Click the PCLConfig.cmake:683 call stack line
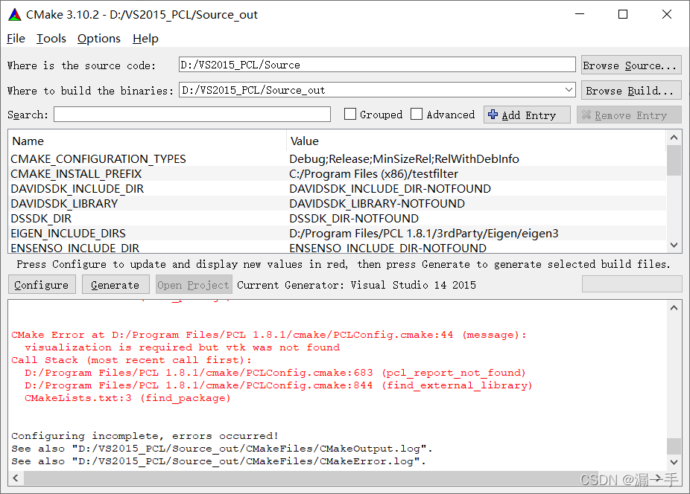Screen dimensions: 690x494 [x=275, y=373]
